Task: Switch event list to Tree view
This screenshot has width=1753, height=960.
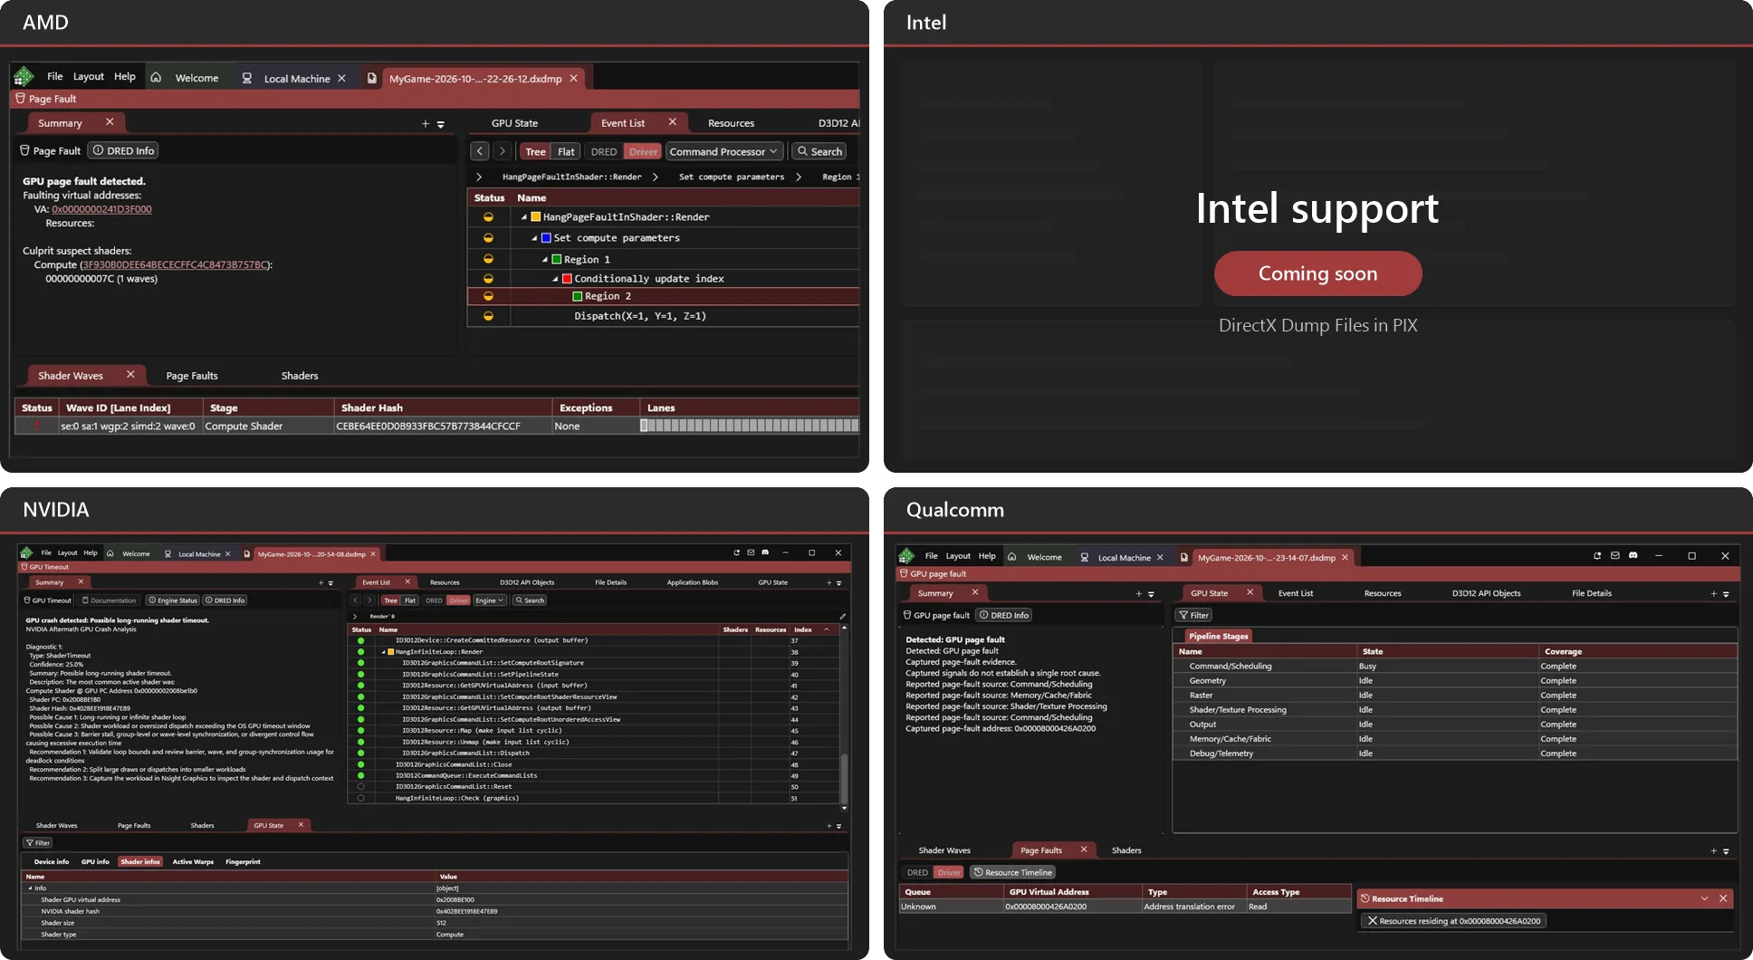Action: pyautogui.click(x=535, y=151)
